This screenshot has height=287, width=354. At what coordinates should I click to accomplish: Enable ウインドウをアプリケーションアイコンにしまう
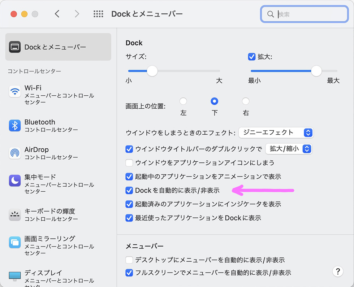tap(129, 162)
